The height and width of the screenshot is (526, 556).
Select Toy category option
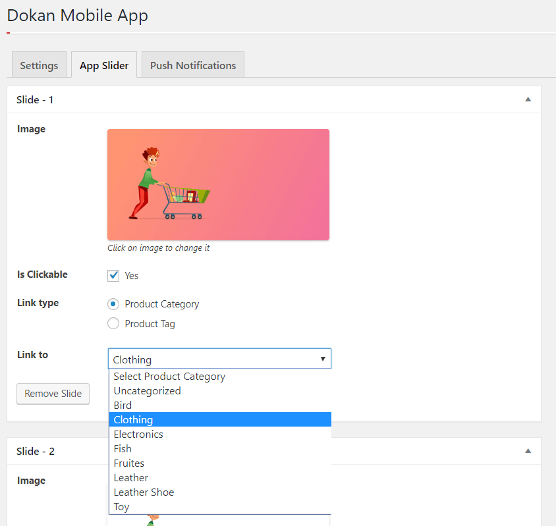coord(121,507)
